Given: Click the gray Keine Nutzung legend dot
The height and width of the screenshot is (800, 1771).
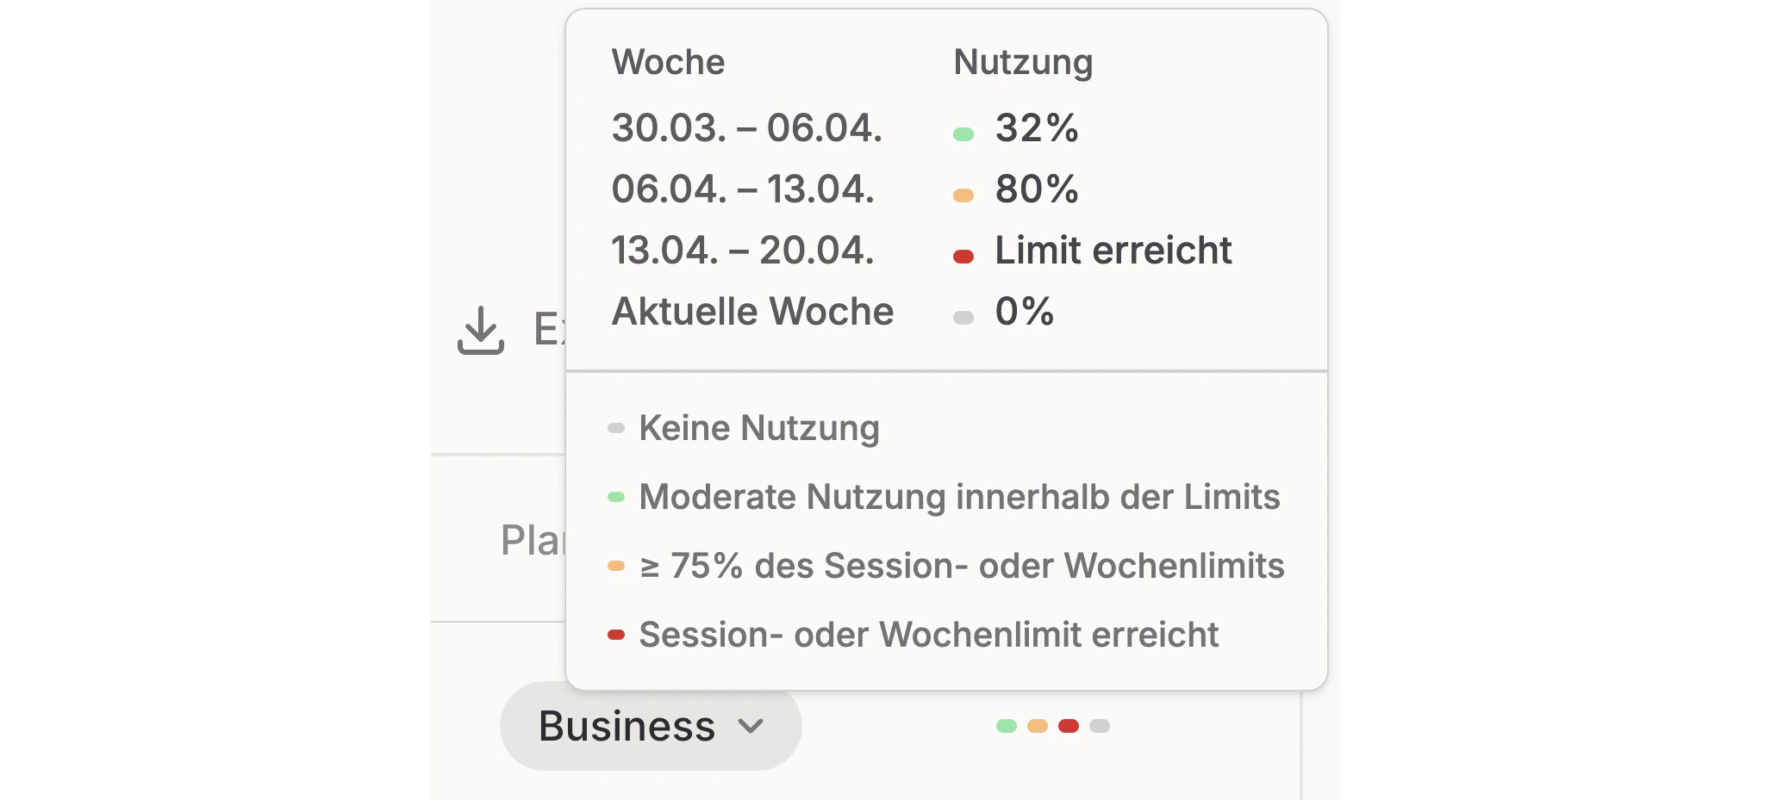Looking at the screenshot, I should tap(614, 427).
